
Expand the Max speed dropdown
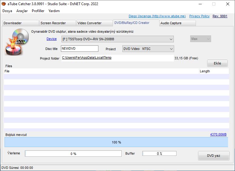pos(200,39)
